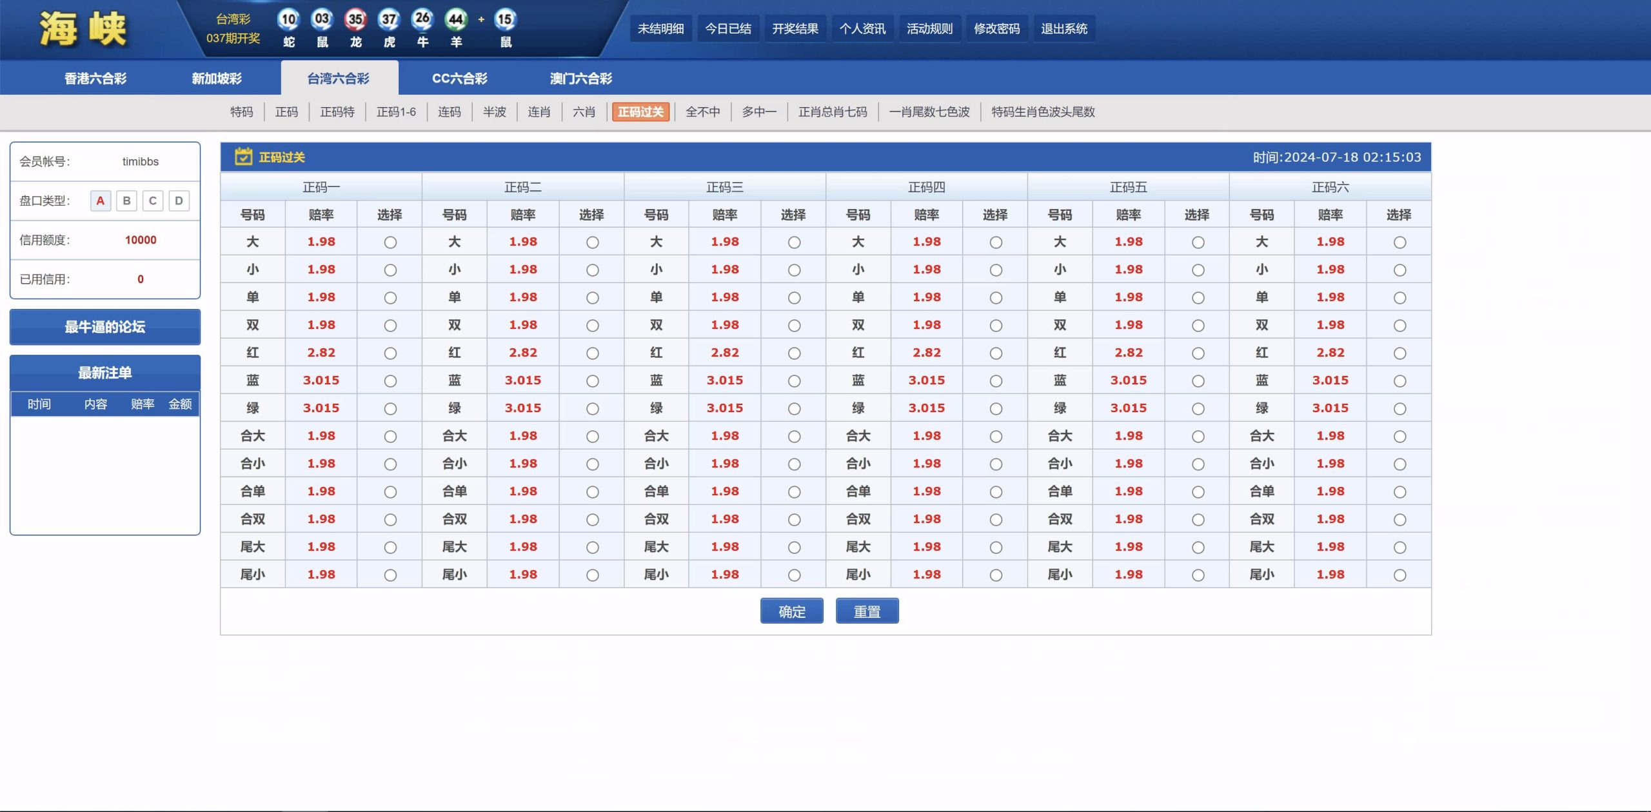Click the special number ball 15
This screenshot has height=812, width=1651.
click(x=505, y=19)
